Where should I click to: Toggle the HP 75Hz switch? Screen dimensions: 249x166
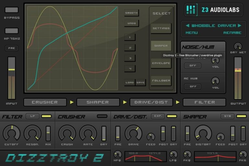coord(12,31)
